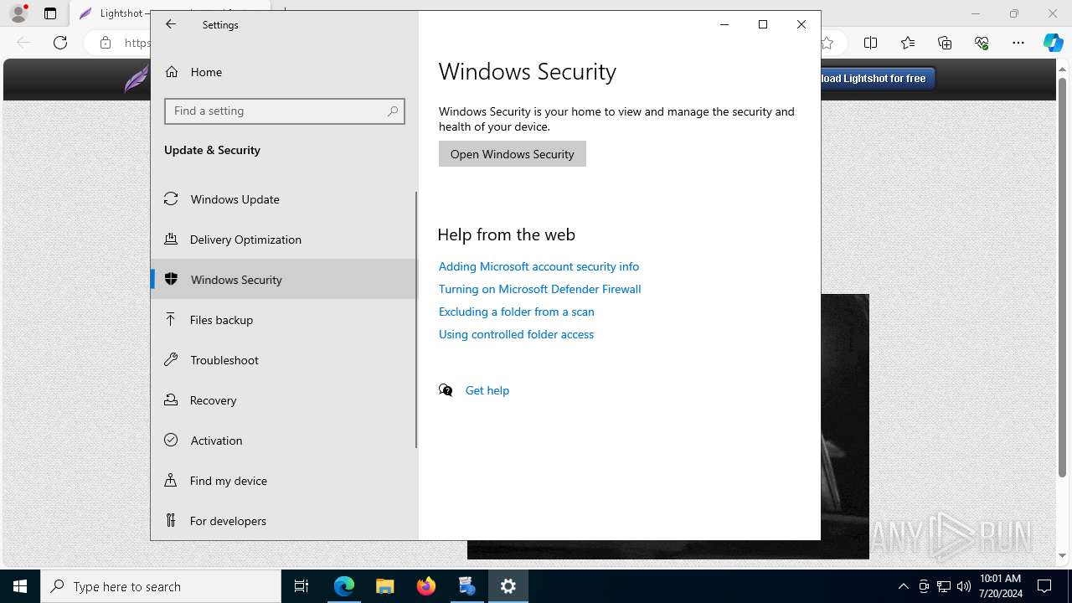Click the Settings gear on taskbar

(x=508, y=586)
